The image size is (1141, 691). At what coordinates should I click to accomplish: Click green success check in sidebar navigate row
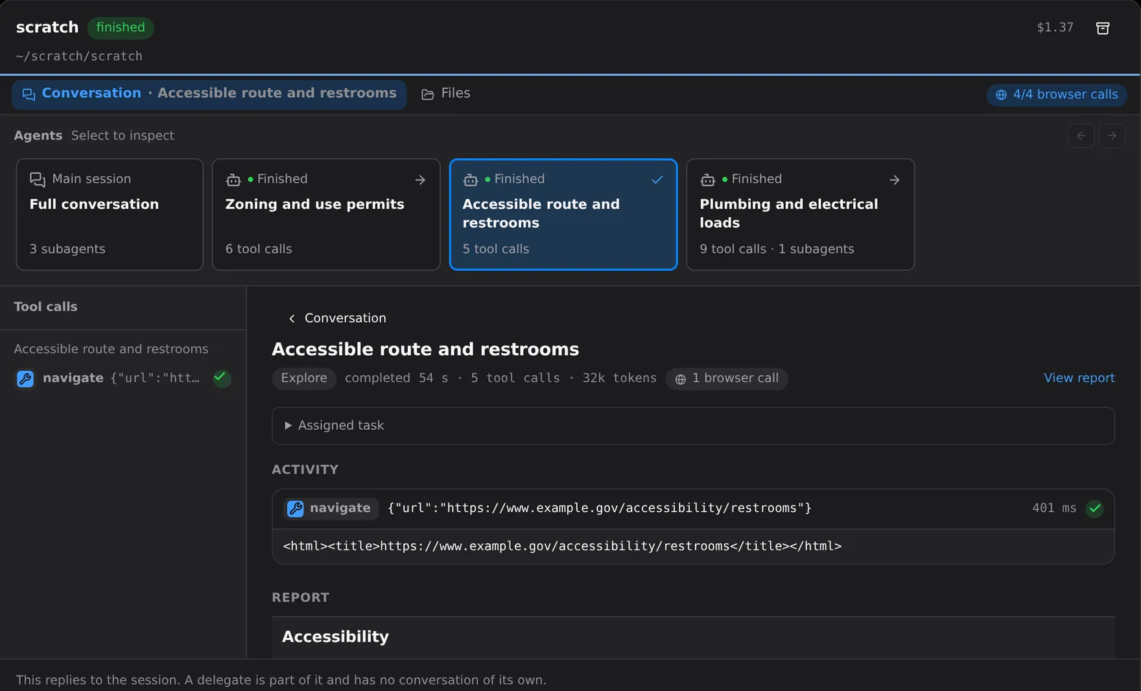pyautogui.click(x=221, y=378)
